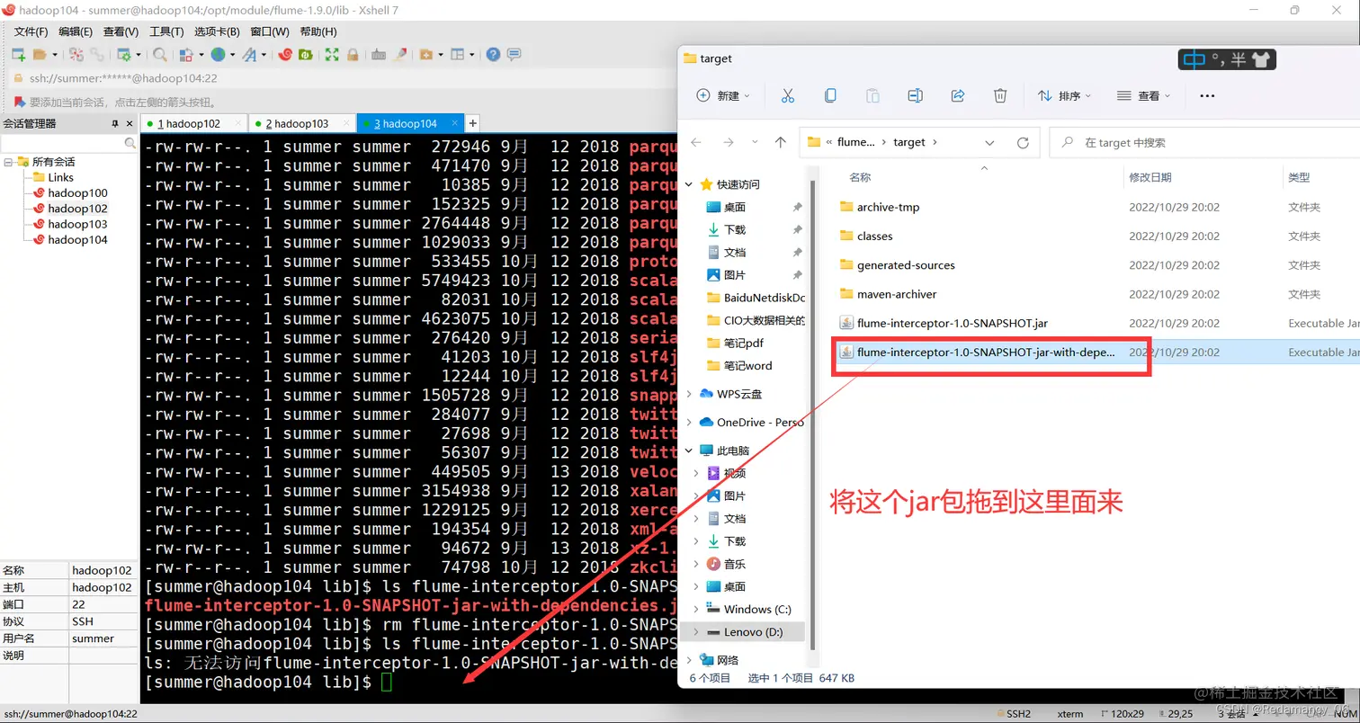
Task: Collapse the 快速访问 section in Explorer sidebar
Action: click(690, 184)
